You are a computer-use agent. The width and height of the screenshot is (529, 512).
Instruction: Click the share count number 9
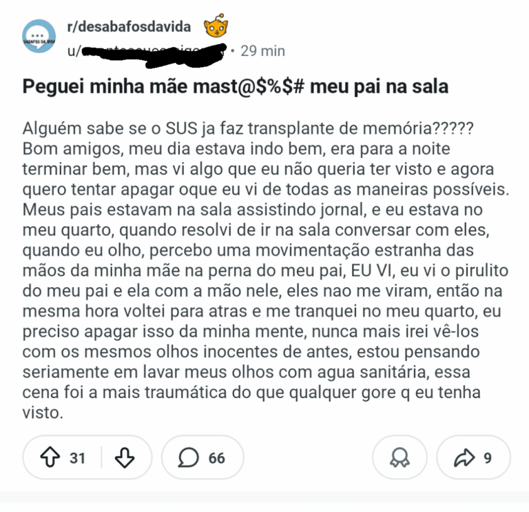pos(487,457)
